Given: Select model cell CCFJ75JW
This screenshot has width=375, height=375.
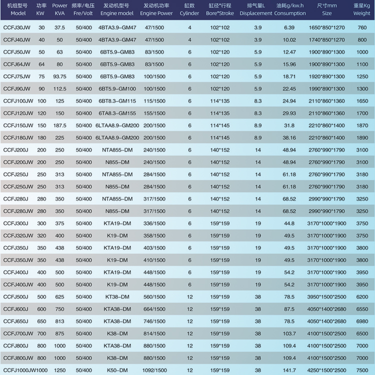Looking at the screenshot, I should 16,76.
